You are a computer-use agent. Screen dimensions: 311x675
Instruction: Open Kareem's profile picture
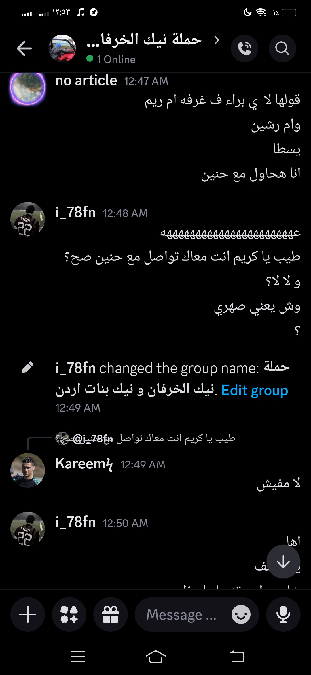(x=28, y=470)
